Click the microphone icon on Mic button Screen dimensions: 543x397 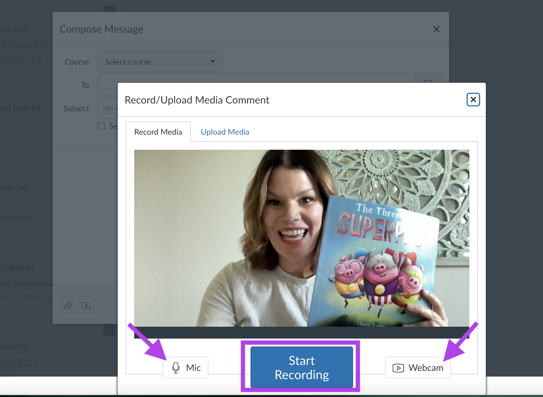pyautogui.click(x=176, y=368)
